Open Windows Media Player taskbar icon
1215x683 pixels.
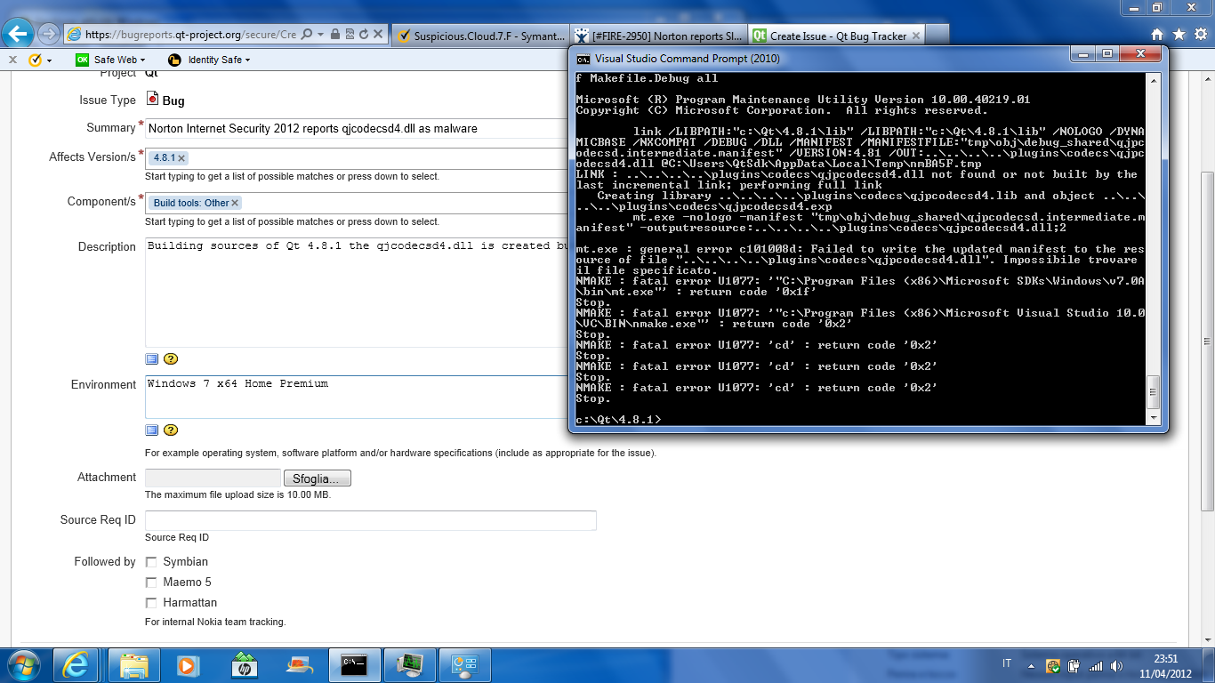[x=188, y=665]
